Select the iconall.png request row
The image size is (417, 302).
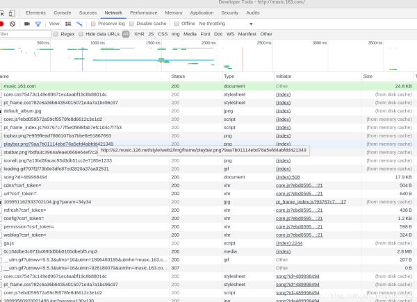pyautogui.click(x=207, y=160)
